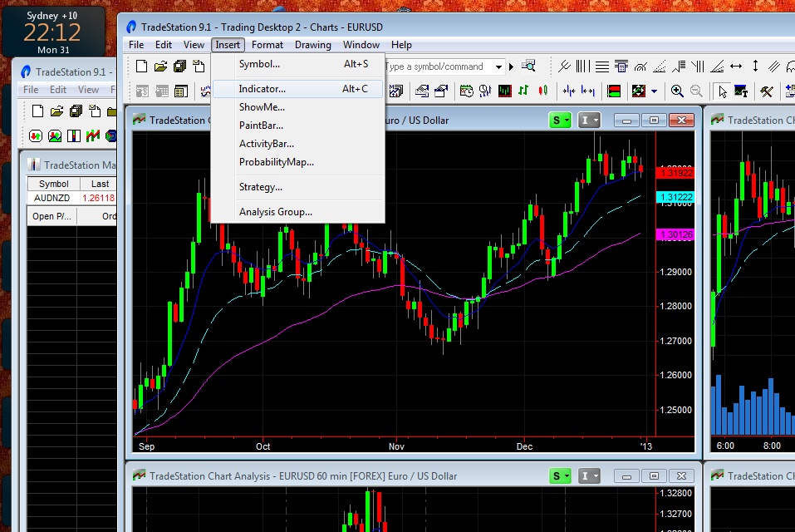Open the Format menu
Viewport: 795px width, 532px height.
(x=267, y=45)
